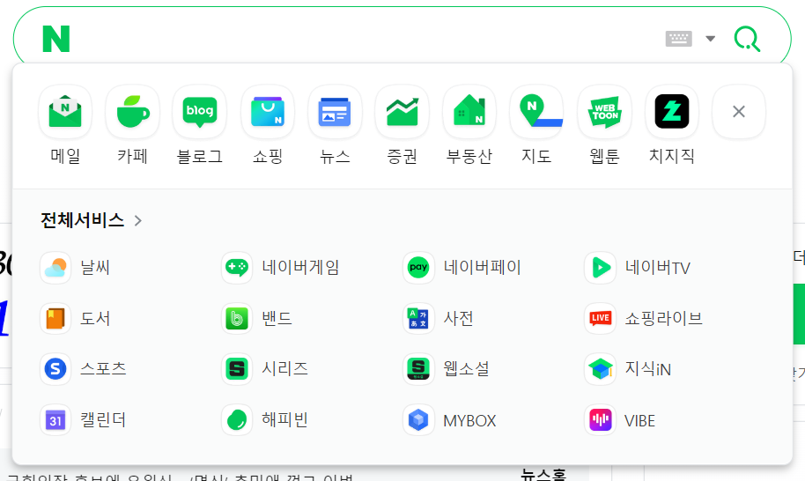Open the 해피빈 text link

click(x=285, y=420)
